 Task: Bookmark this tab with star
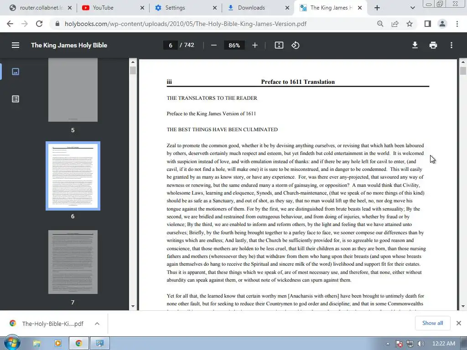click(410, 24)
